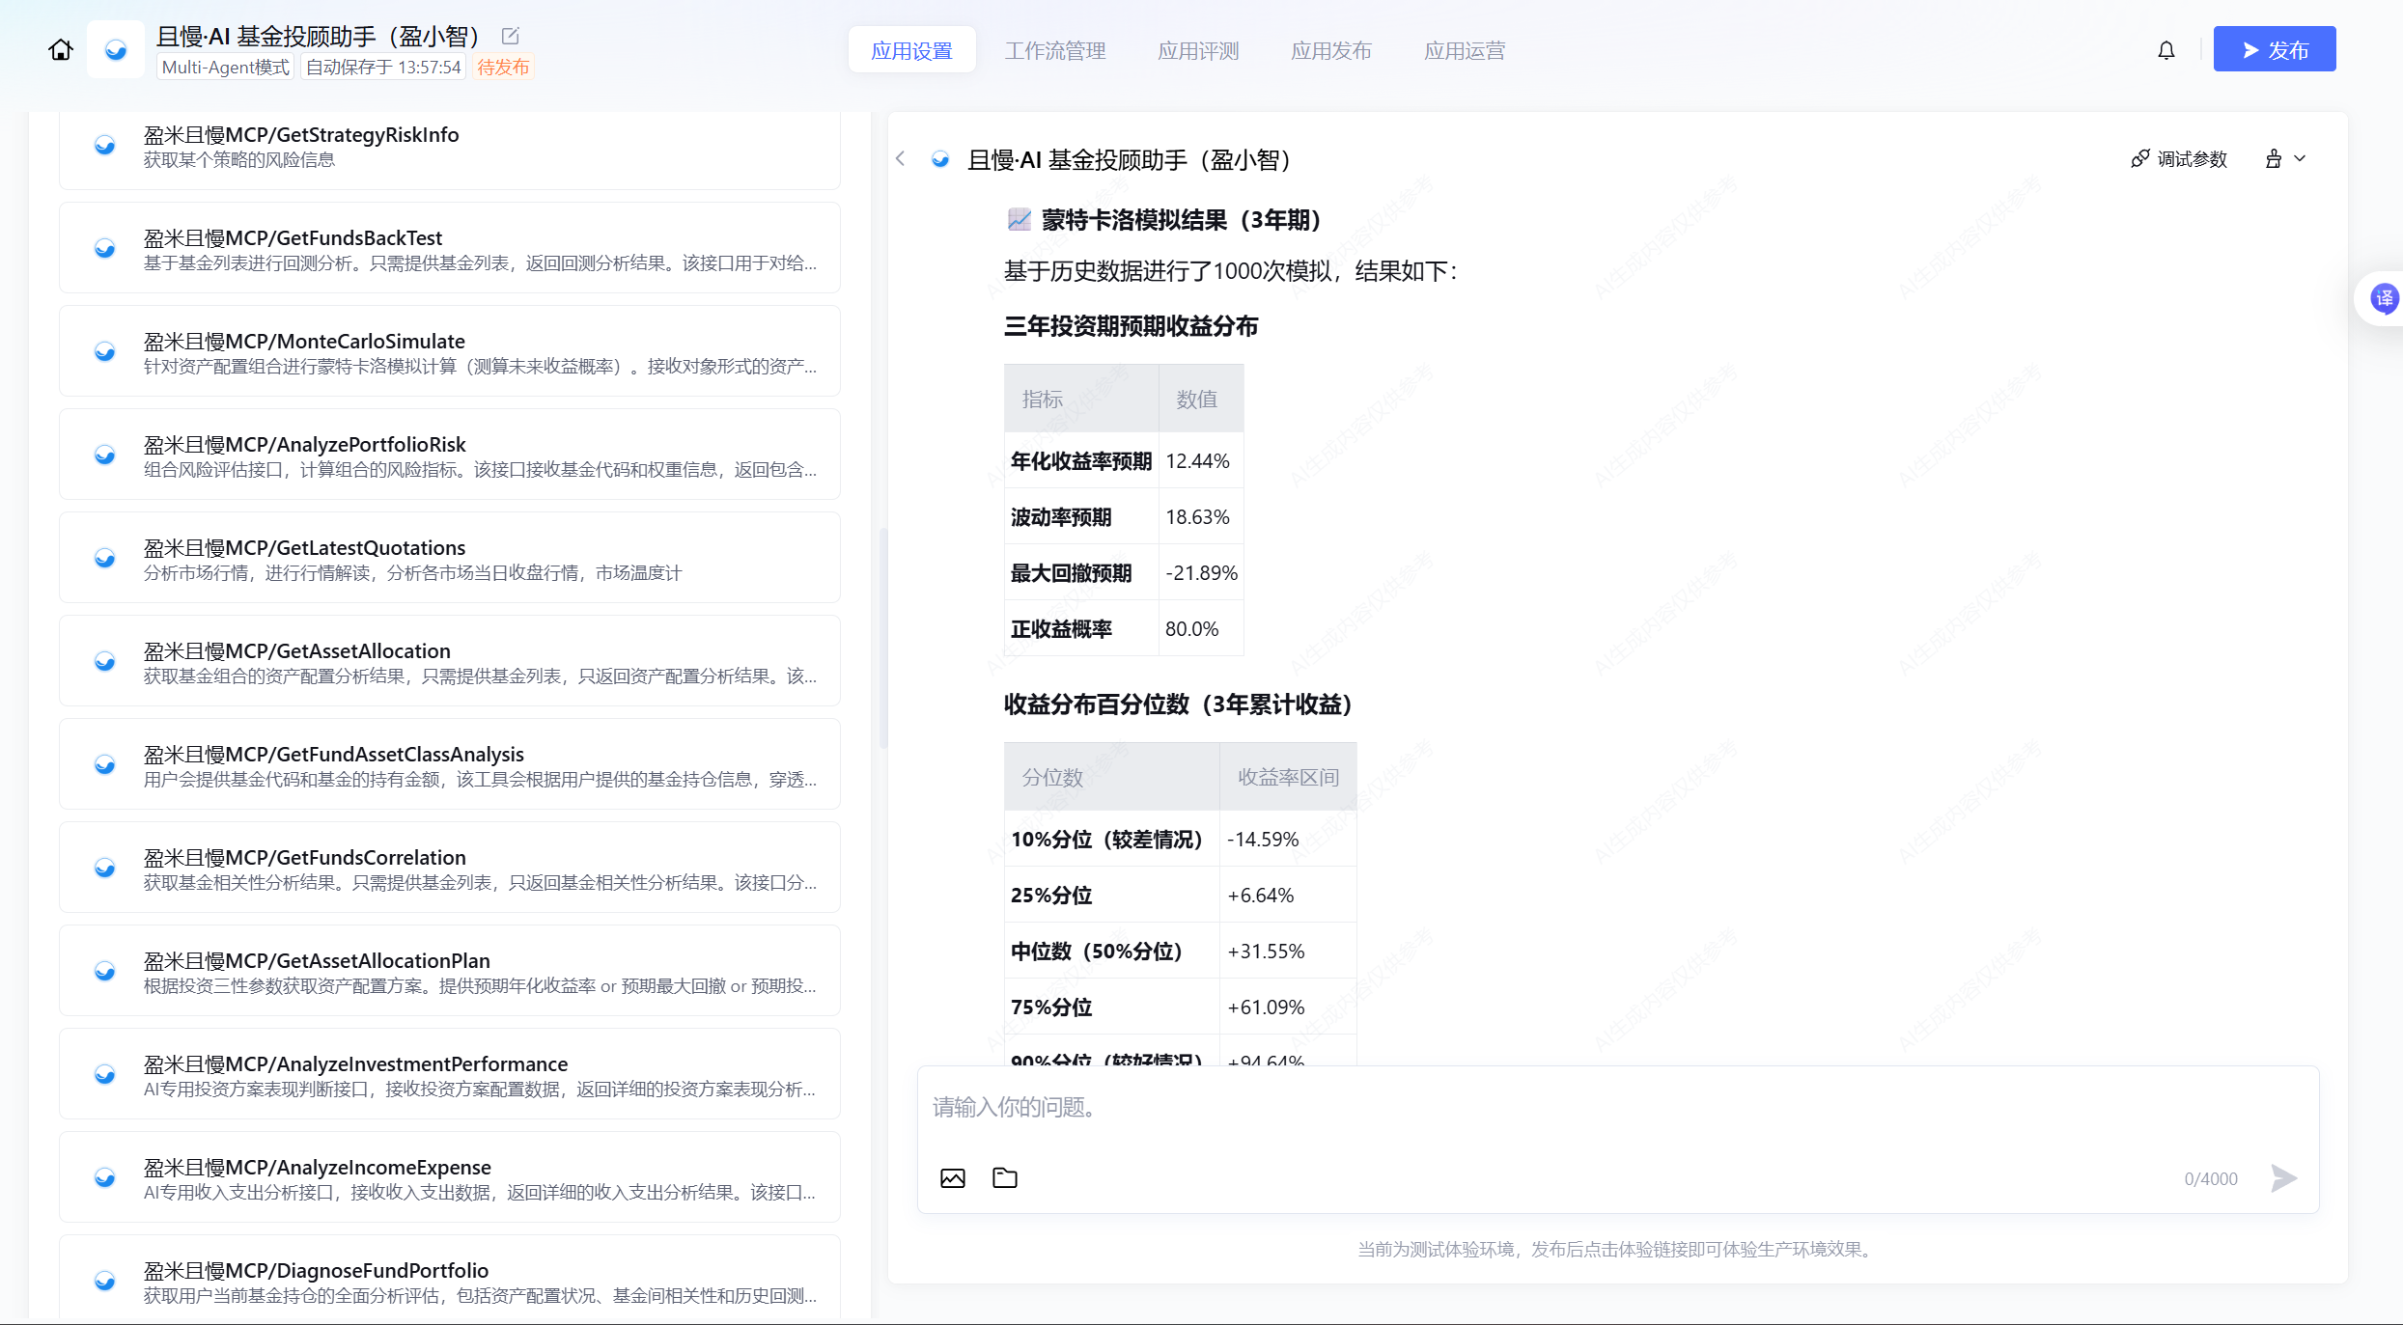
Task: Click the tool list vertical scrollbar
Action: click(x=882, y=637)
